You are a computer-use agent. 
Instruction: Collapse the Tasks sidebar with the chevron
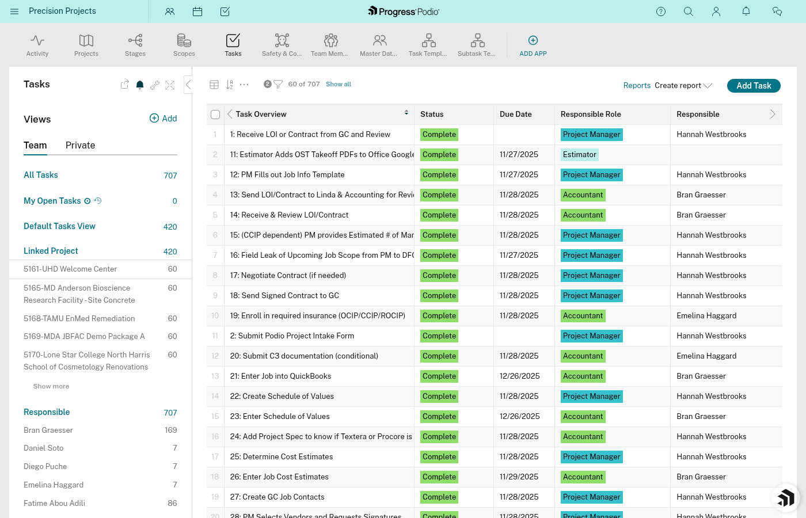[x=188, y=84]
